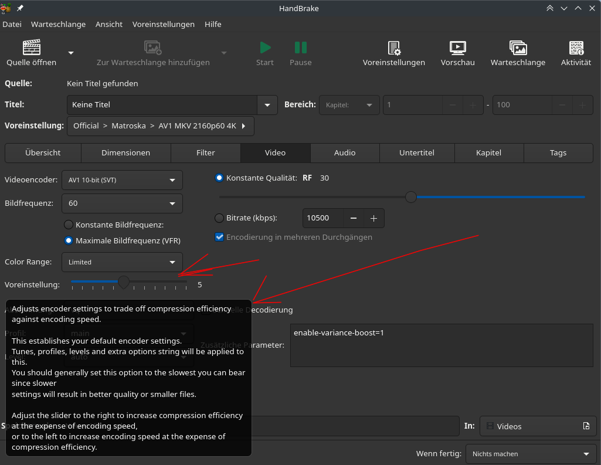
Task: Open preset selector Official Matroska AV1 MKV
Action: (160, 125)
